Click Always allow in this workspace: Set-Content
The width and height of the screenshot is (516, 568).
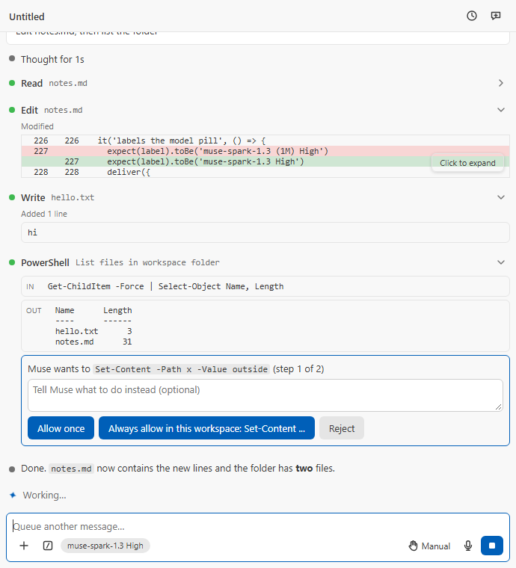[x=206, y=428]
